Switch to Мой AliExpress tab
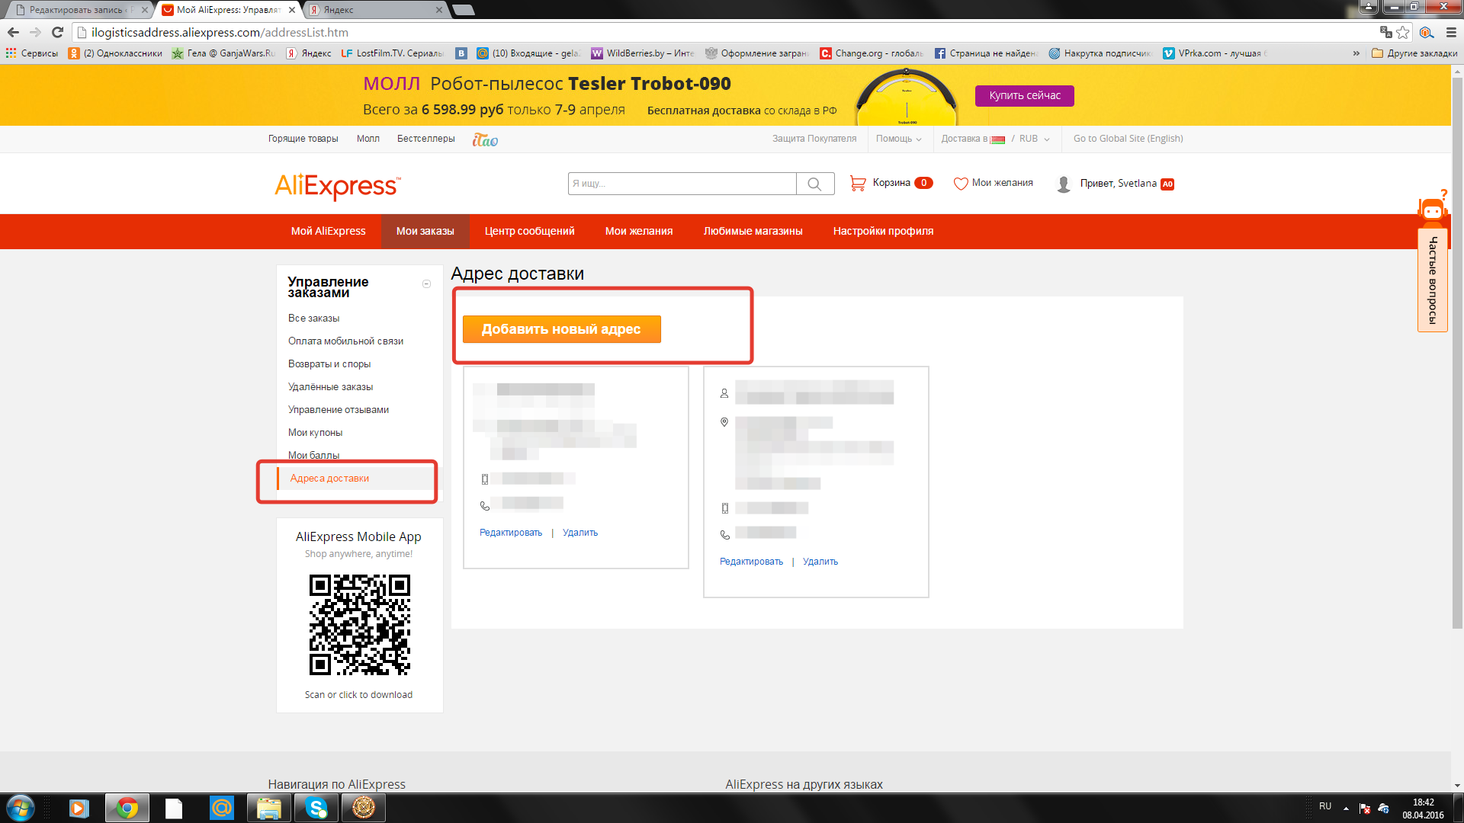The width and height of the screenshot is (1464, 823). tap(329, 231)
